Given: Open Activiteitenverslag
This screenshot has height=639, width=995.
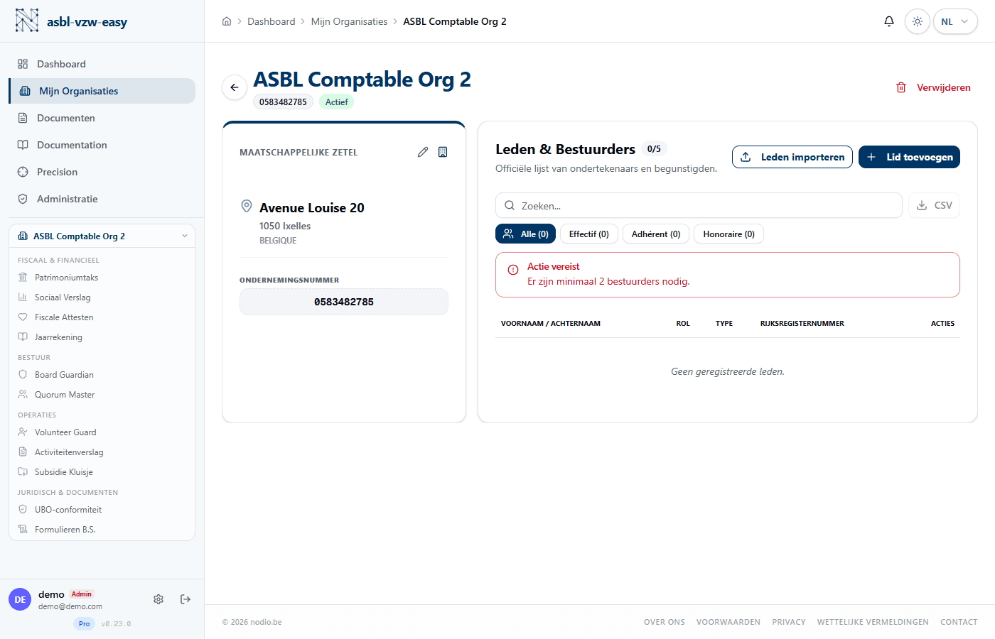Looking at the screenshot, I should coord(102,452).
